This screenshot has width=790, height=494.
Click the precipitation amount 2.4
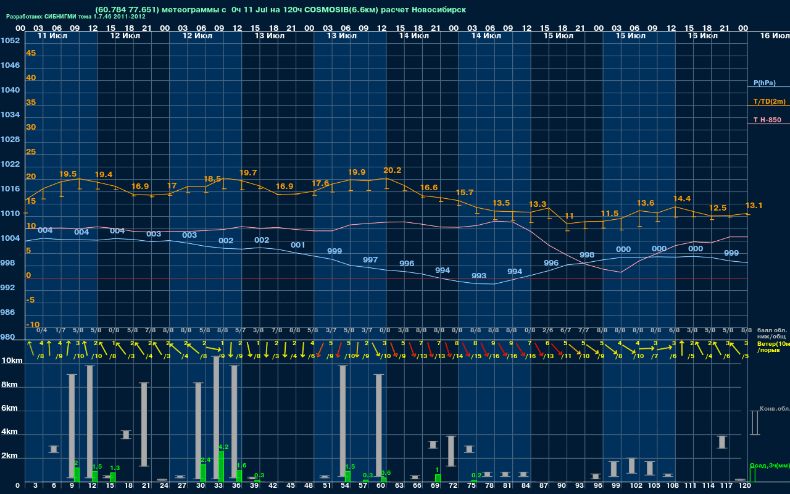pyautogui.click(x=206, y=460)
